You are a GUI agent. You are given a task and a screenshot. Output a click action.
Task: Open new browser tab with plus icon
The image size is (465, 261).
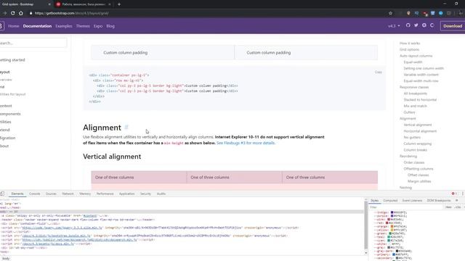point(119,4)
